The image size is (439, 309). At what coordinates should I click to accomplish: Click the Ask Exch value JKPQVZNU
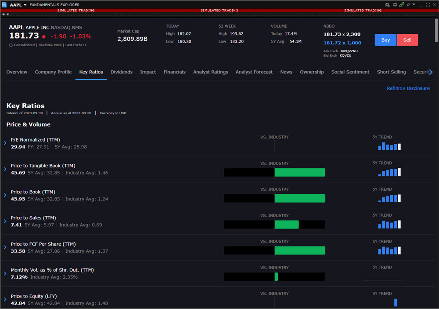pyautogui.click(x=349, y=51)
